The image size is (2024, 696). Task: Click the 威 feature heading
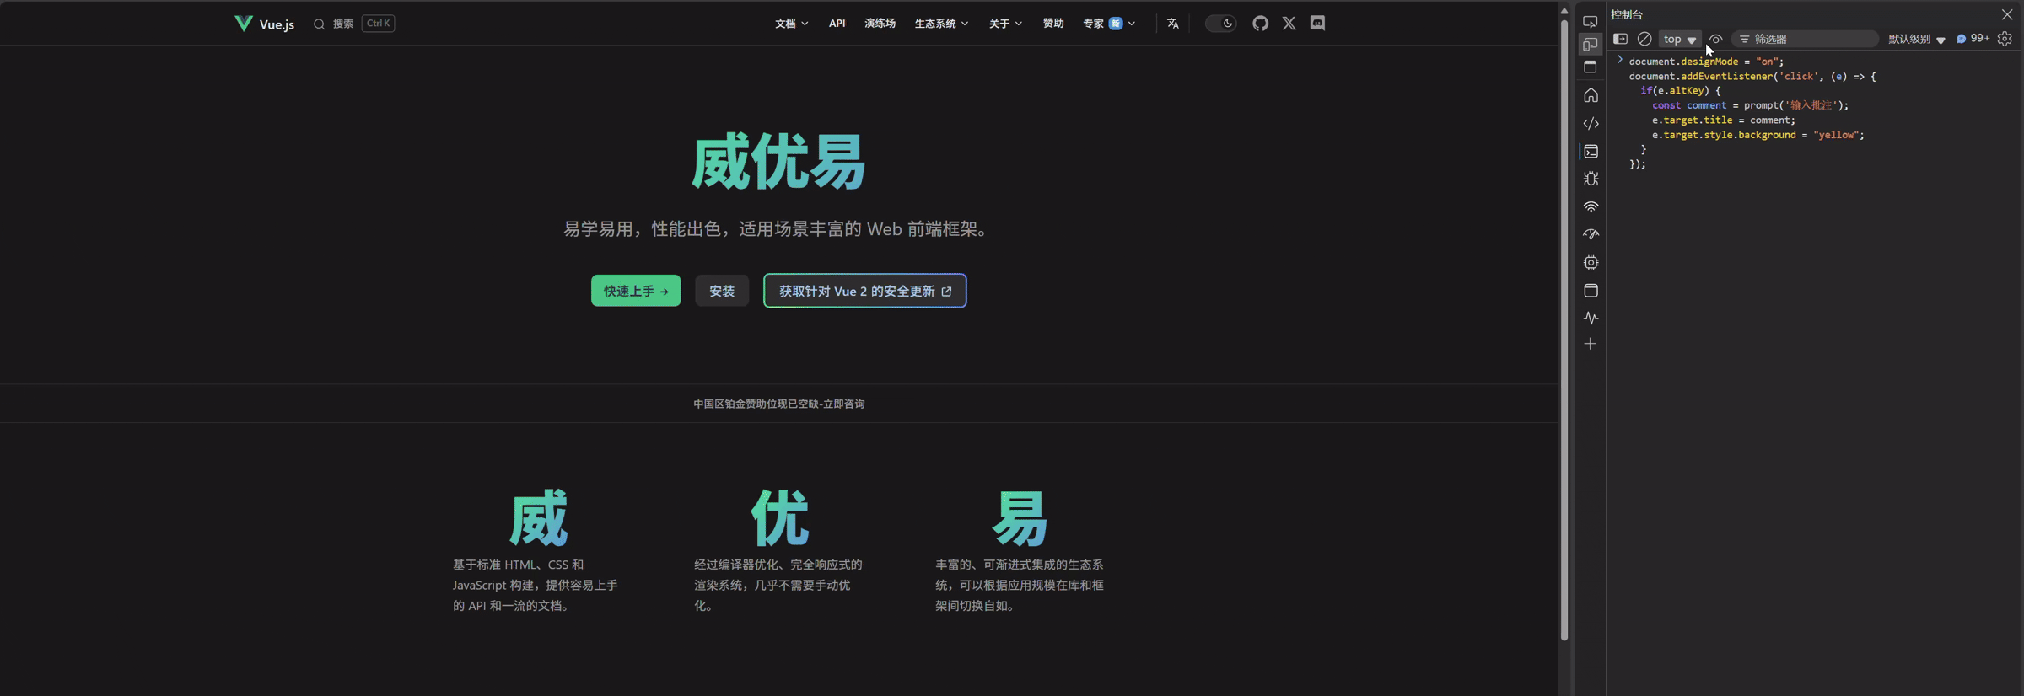click(538, 517)
